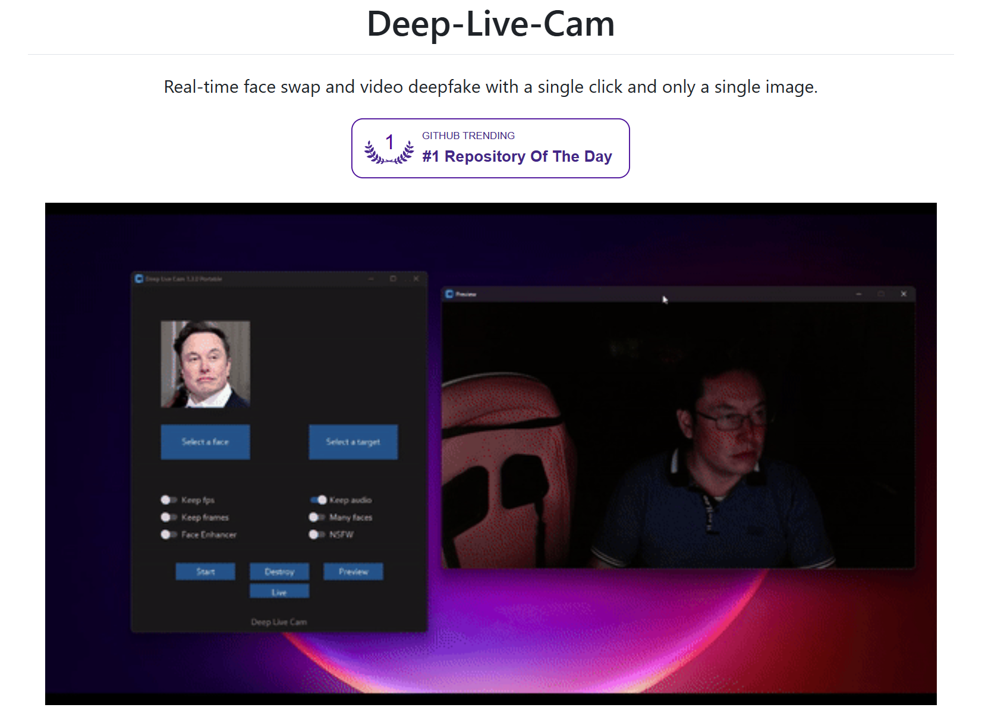The width and height of the screenshot is (982, 717).
Task: Click the Preview window's title bar icon
Action: click(451, 293)
